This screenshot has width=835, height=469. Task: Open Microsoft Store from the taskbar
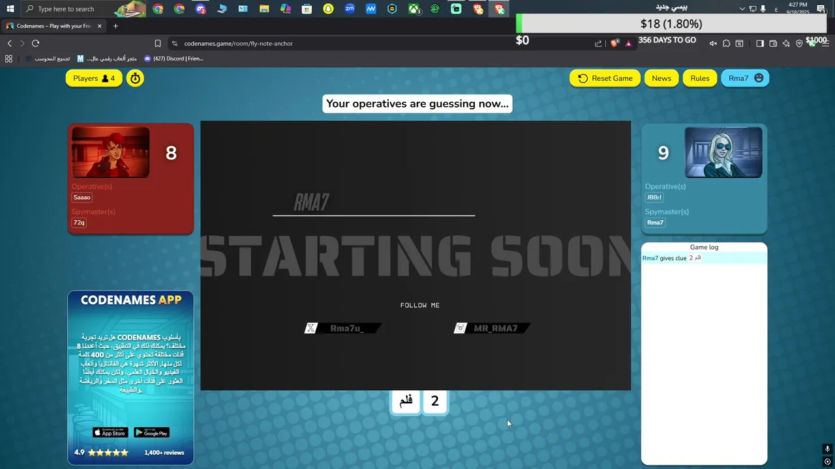point(307,9)
